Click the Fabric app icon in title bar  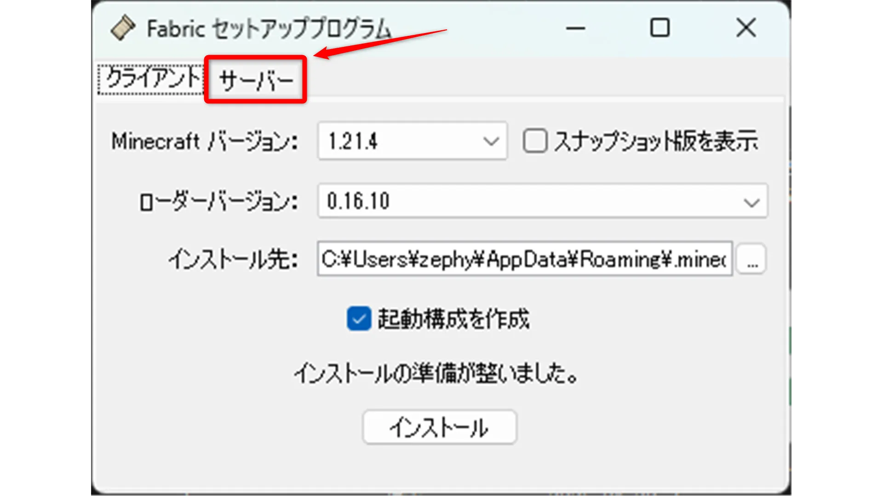[x=122, y=28]
